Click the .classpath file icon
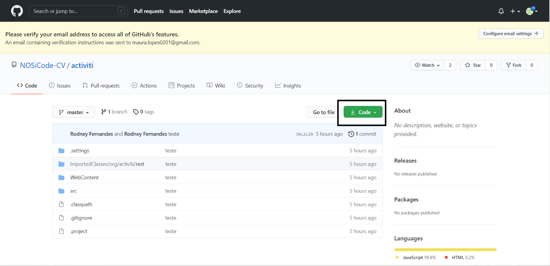The width and height of the screenshot is (550, 266). (x=61, y=204)
